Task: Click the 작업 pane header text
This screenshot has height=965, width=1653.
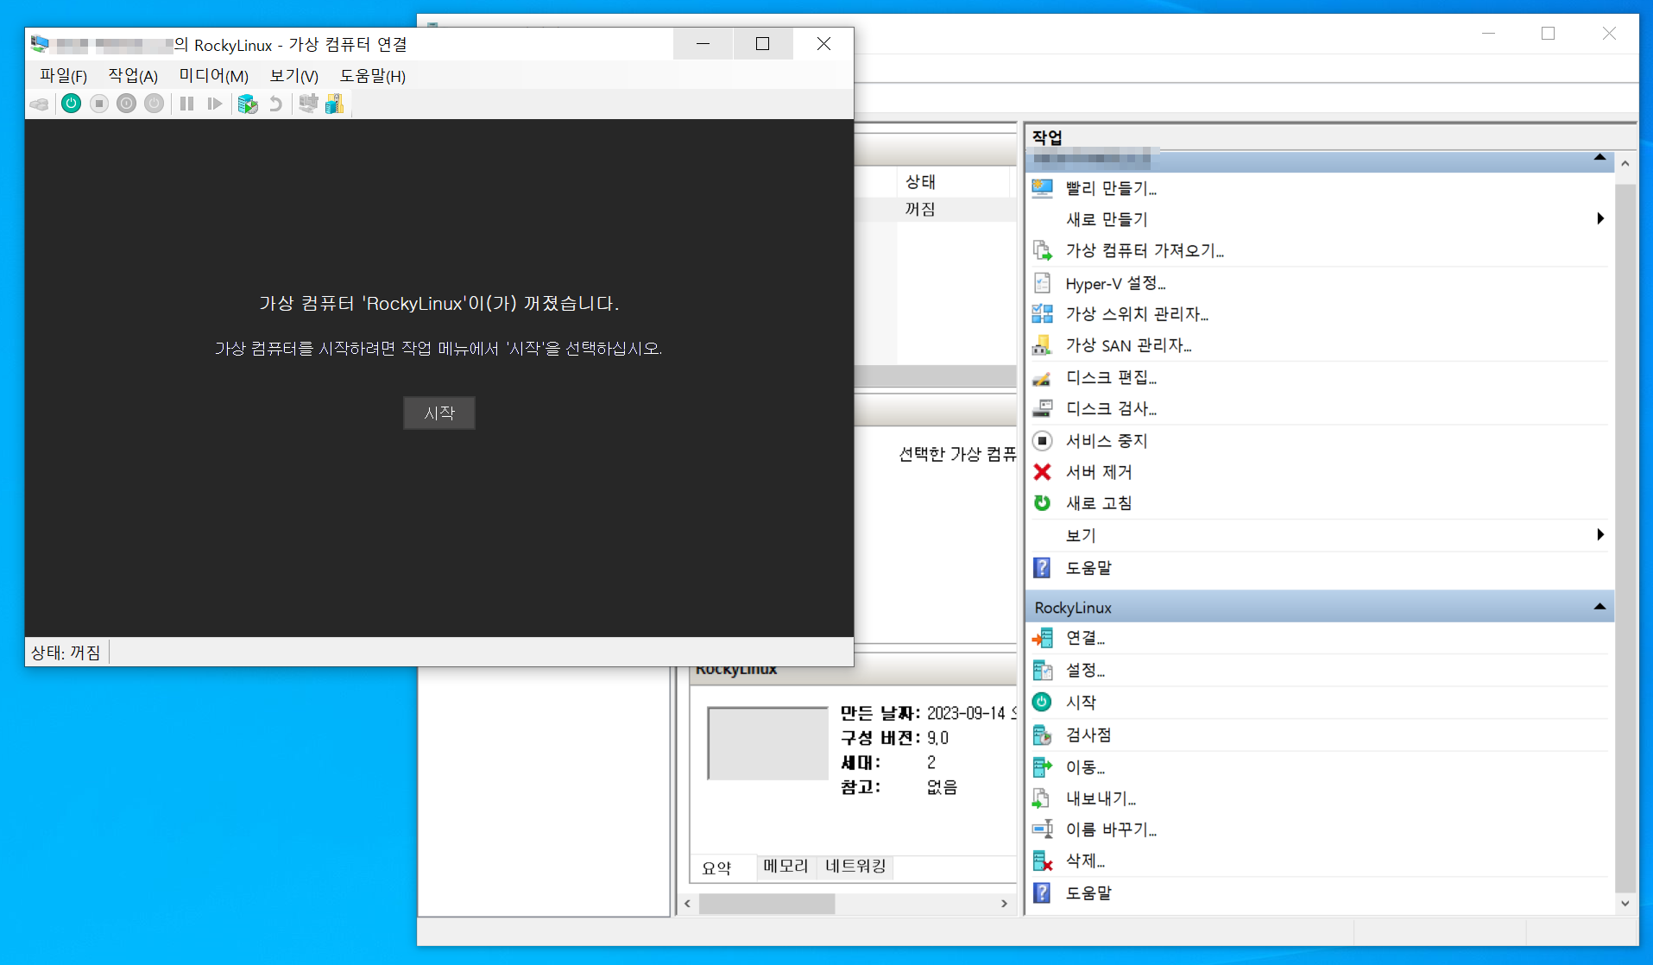Action: (1047, 137)
